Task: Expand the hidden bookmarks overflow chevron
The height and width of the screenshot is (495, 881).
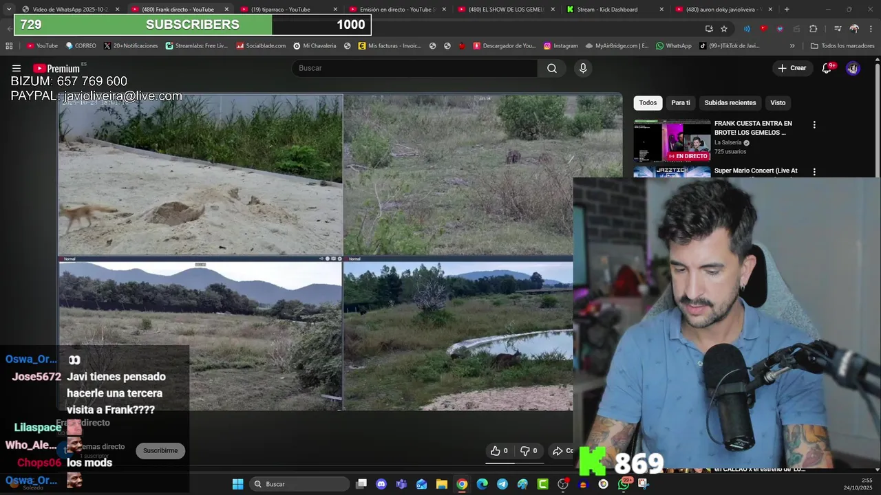Action: point(792,46)
